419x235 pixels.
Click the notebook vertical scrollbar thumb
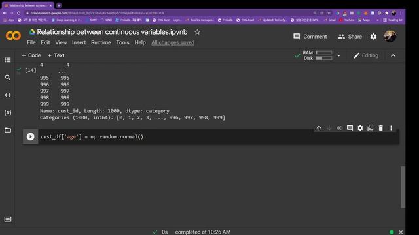click(403, 187)
